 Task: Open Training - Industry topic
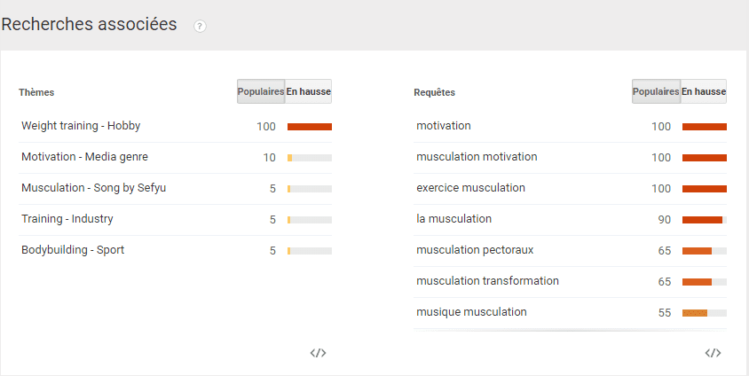(67, 219)
